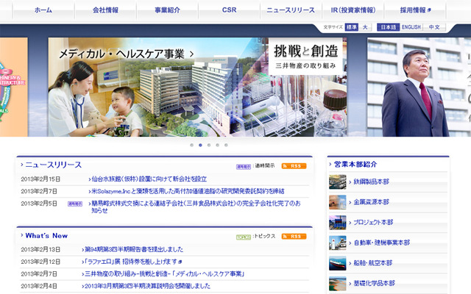Open 2013年3月期第3四半期決算説明会 item
471x294 pixels.
pyautogui.click(x=147, y=286)
